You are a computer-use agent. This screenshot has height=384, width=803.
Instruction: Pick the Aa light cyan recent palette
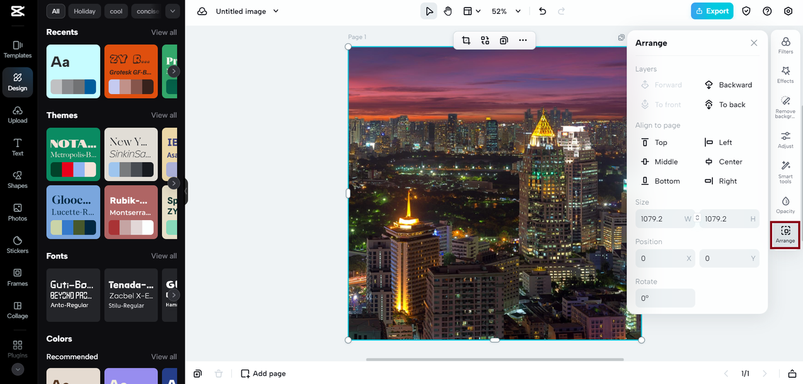(x=73, y=71)
